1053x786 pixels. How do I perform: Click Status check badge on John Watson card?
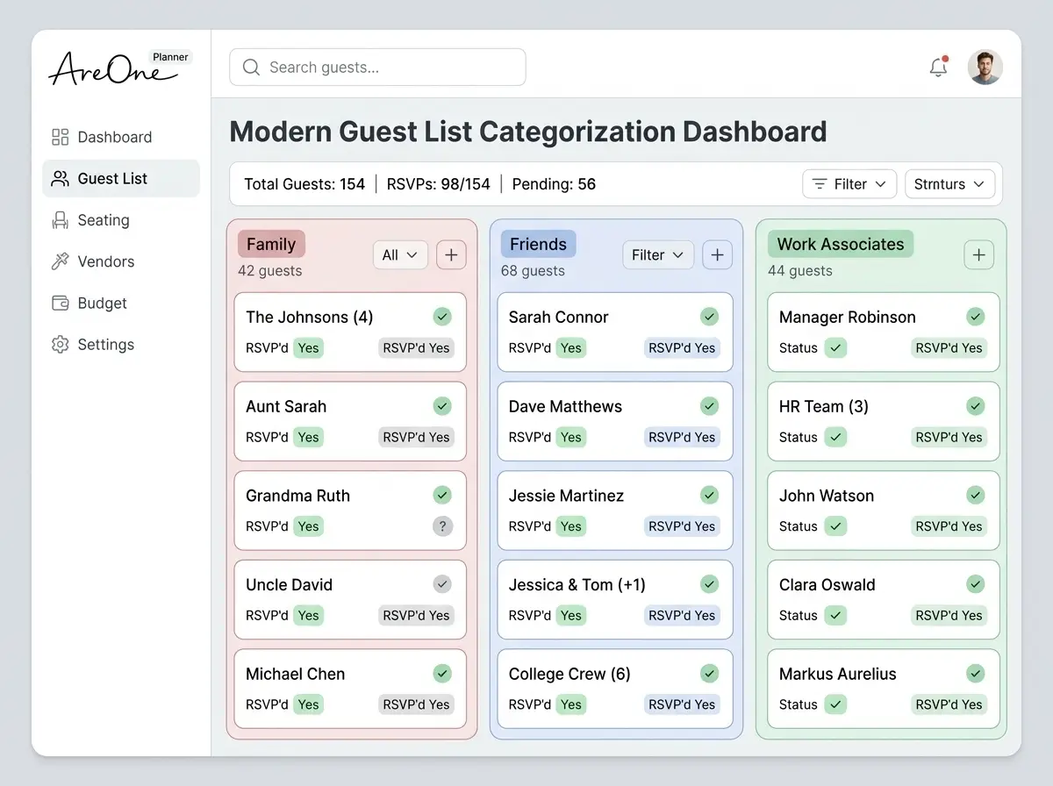pos(835,526)
